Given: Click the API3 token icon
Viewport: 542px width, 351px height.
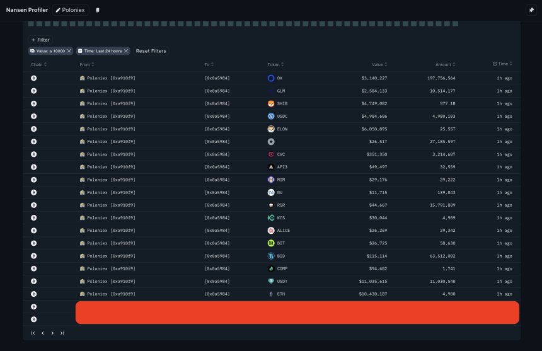Looking at the screenshot, I should [271, 167].
